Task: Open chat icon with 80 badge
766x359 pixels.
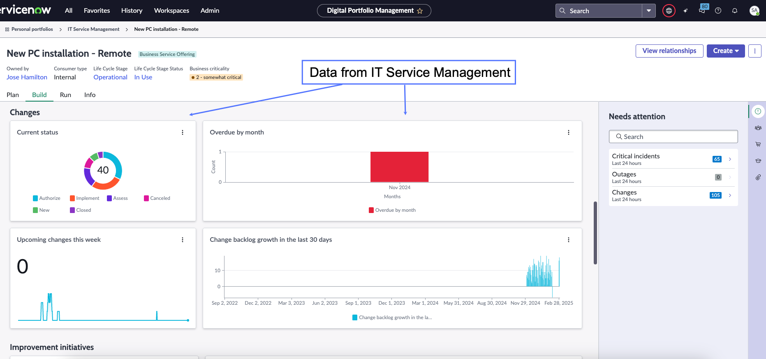Action: click(x=702, y=10)
